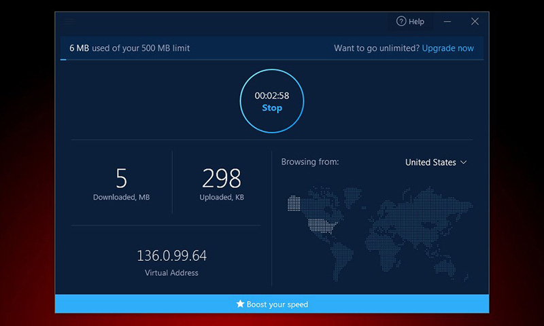
Task: Click the data usage progress bar
Action: tap(272, 60)
